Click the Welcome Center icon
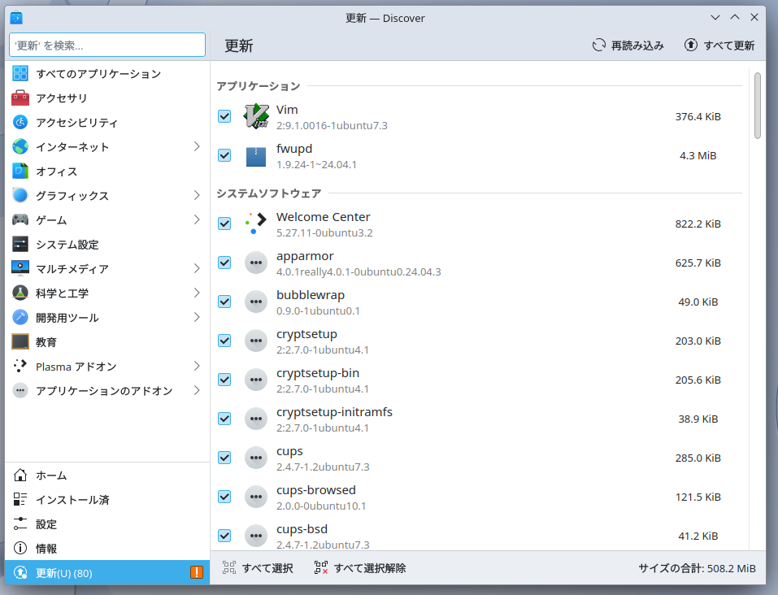 pos(256,224)
